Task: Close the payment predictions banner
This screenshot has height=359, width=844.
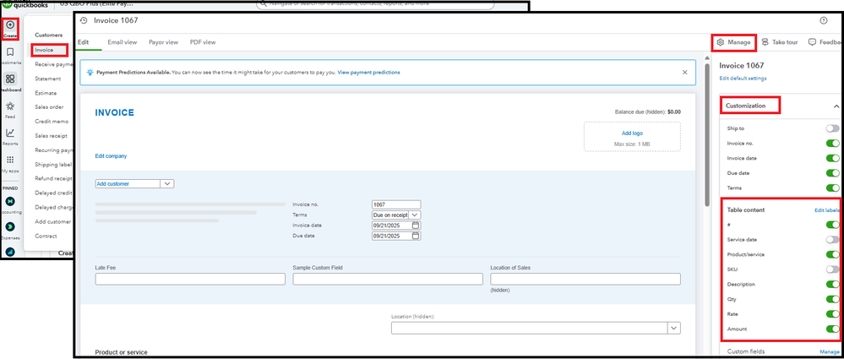Action: click(684, 72)
